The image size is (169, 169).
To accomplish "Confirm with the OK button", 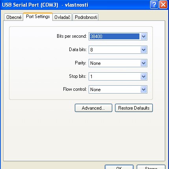I will coord(119,167).
